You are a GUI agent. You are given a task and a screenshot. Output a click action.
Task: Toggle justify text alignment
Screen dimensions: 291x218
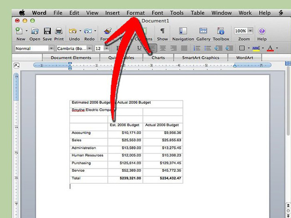(x=184, y=48)
